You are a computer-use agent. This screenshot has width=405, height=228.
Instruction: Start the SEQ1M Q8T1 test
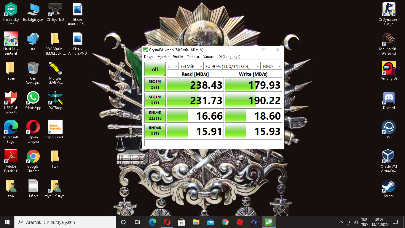pos(155,85)
